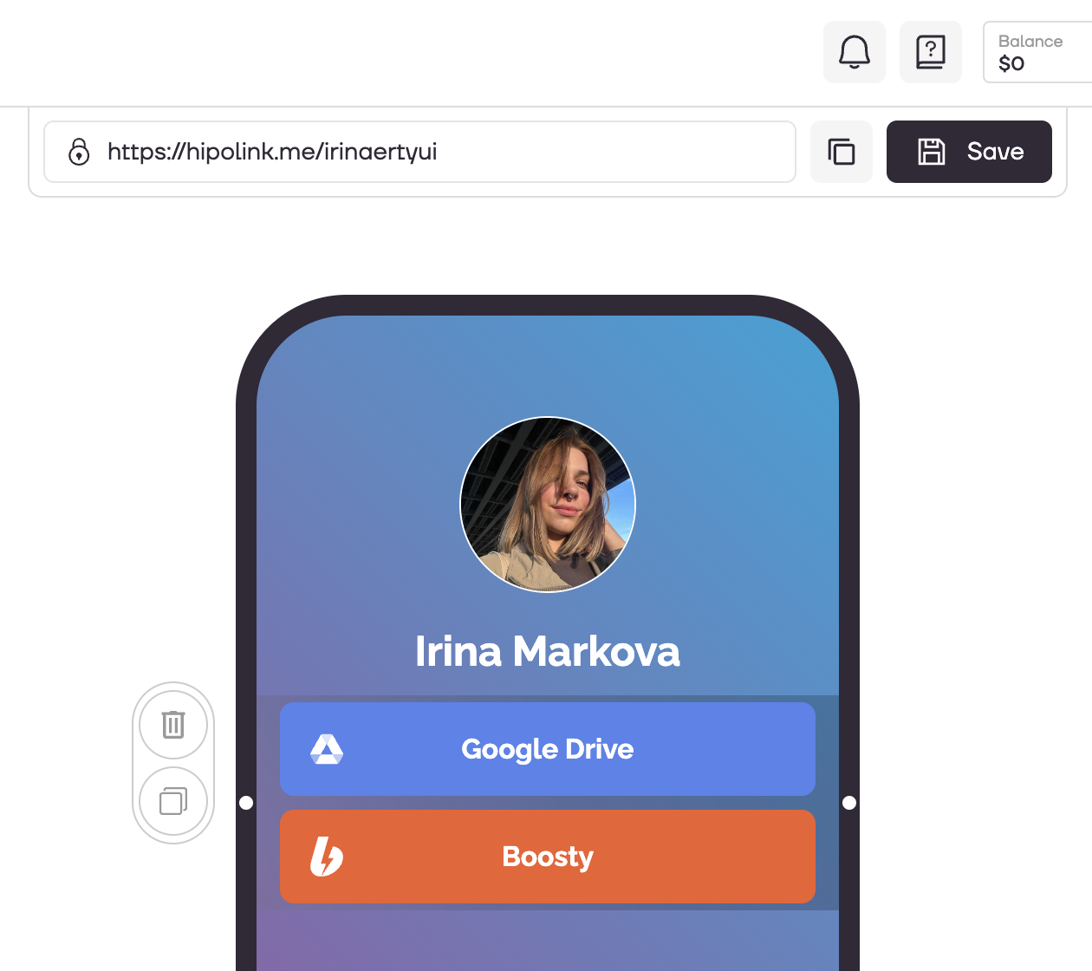Open the help guide book icon
The image size is (1092, 971).
point(931,52)
